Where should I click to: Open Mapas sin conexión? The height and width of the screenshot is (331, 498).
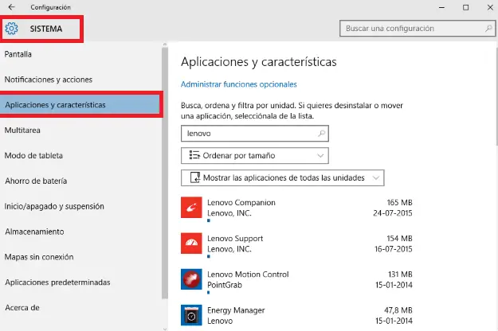[x=39, y=257]
